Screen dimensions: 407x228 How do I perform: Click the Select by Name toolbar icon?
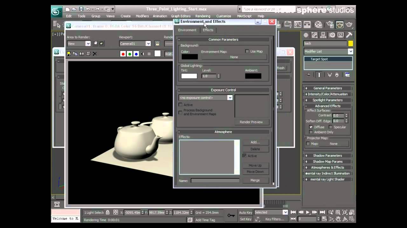[57, 25]
